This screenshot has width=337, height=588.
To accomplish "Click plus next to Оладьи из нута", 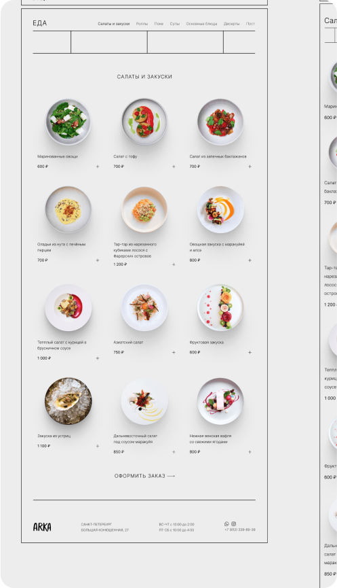I will [98, 260].
